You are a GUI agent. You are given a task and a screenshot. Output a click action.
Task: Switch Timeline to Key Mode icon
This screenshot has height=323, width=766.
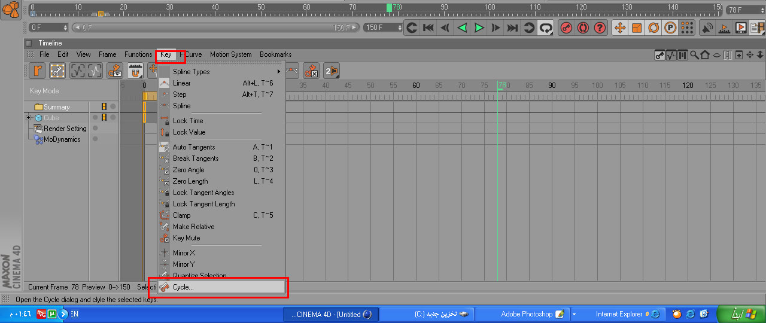660,55
